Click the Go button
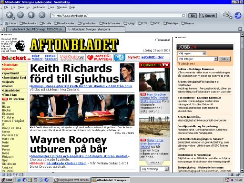The height and width of the screenshot is (183, 244). (x=193, y=16)
